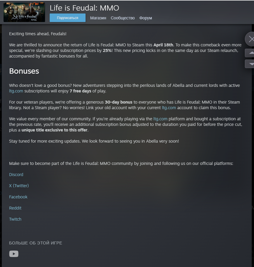This screenshot has height=267, width=254.
Task: Click the Life is Feudal game logo thumbnail
Action: point(24,12)
